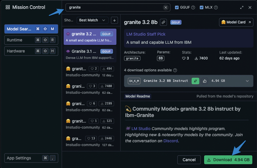
Task: Click info icon beside 4 download options available
Action: tap(175, 70)
